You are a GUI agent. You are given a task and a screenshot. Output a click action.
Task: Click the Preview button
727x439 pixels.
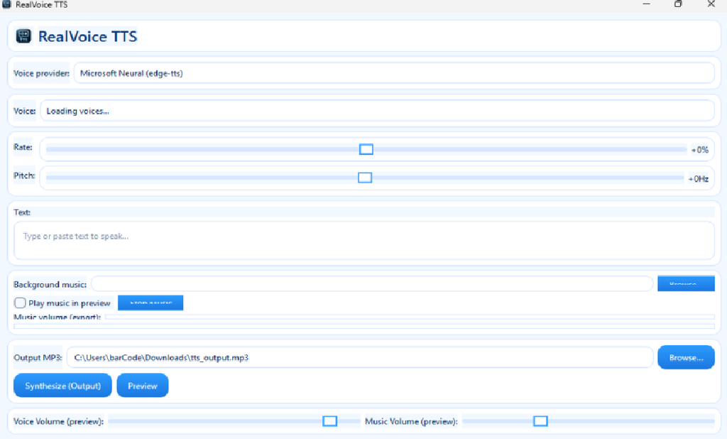tap(142, 385)
